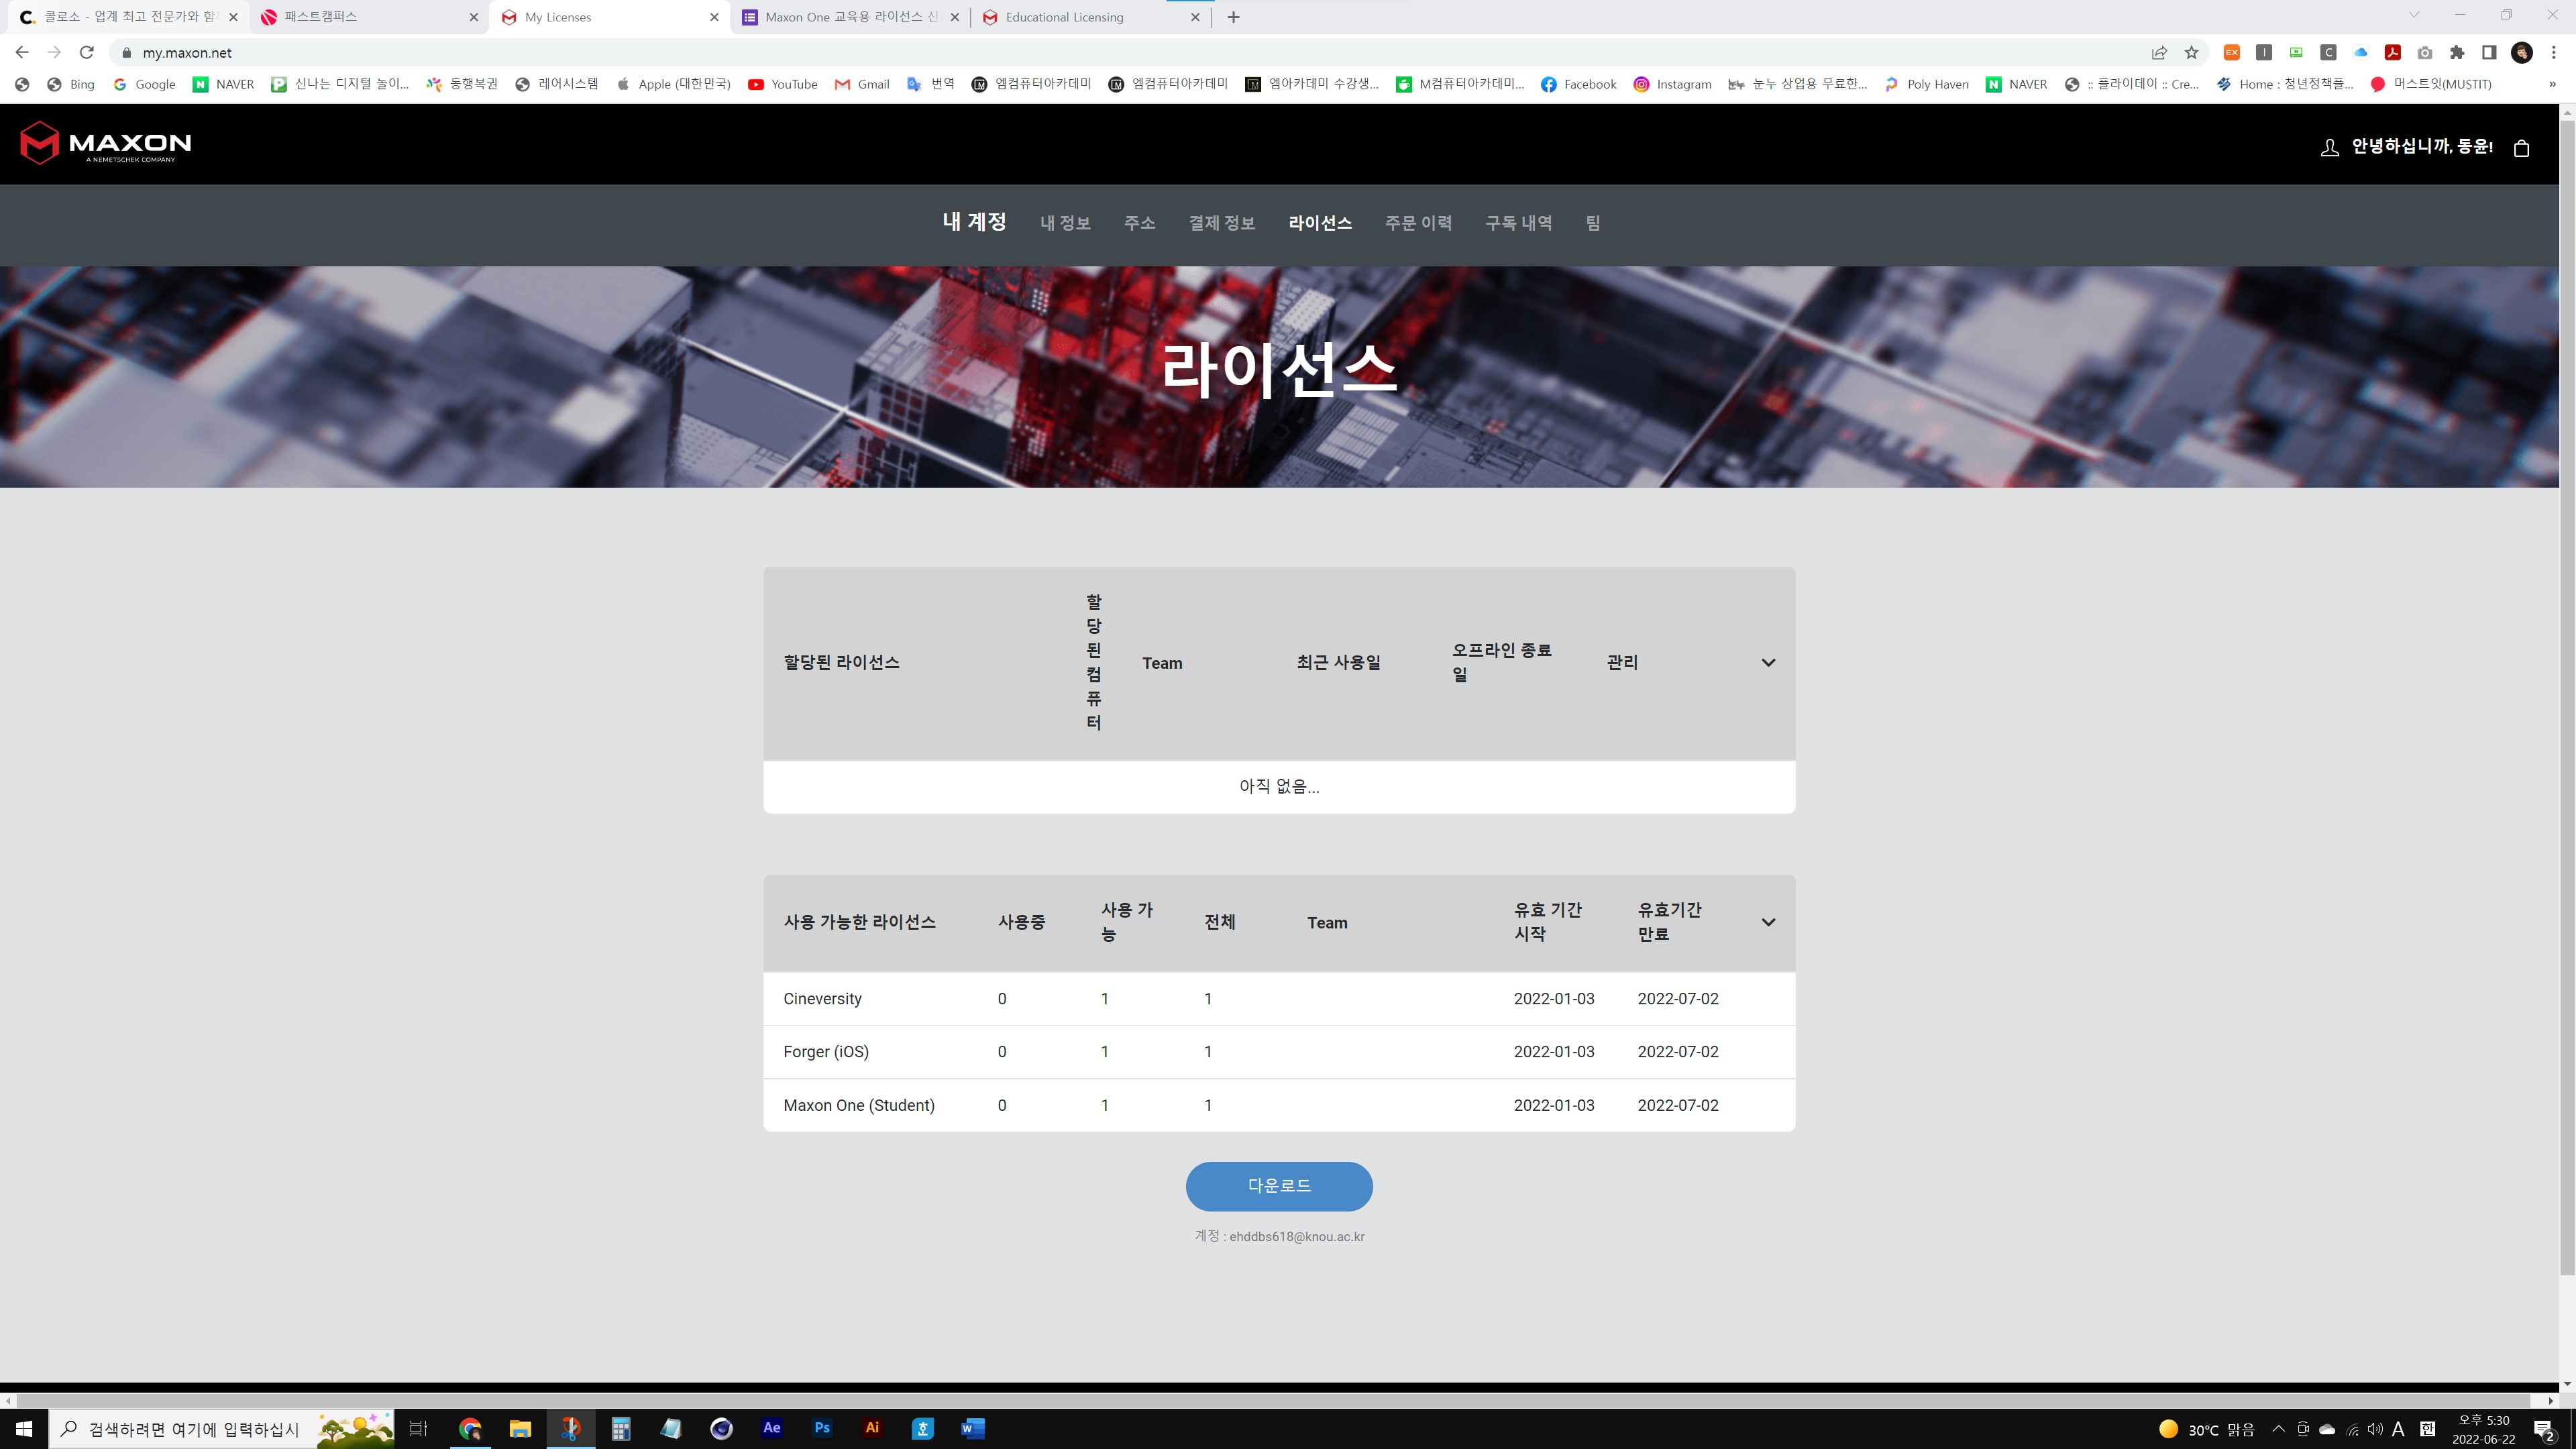This screenshot has height=1449, width=2576.
Task: Switch to 패스트캠퍼스 browser tab
Action: click(370, 17)
